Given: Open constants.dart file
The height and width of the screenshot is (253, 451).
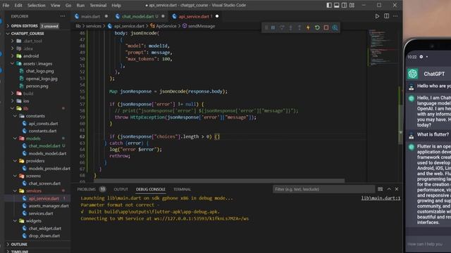Looking at the screenshot, I should (x=42, y=131).
